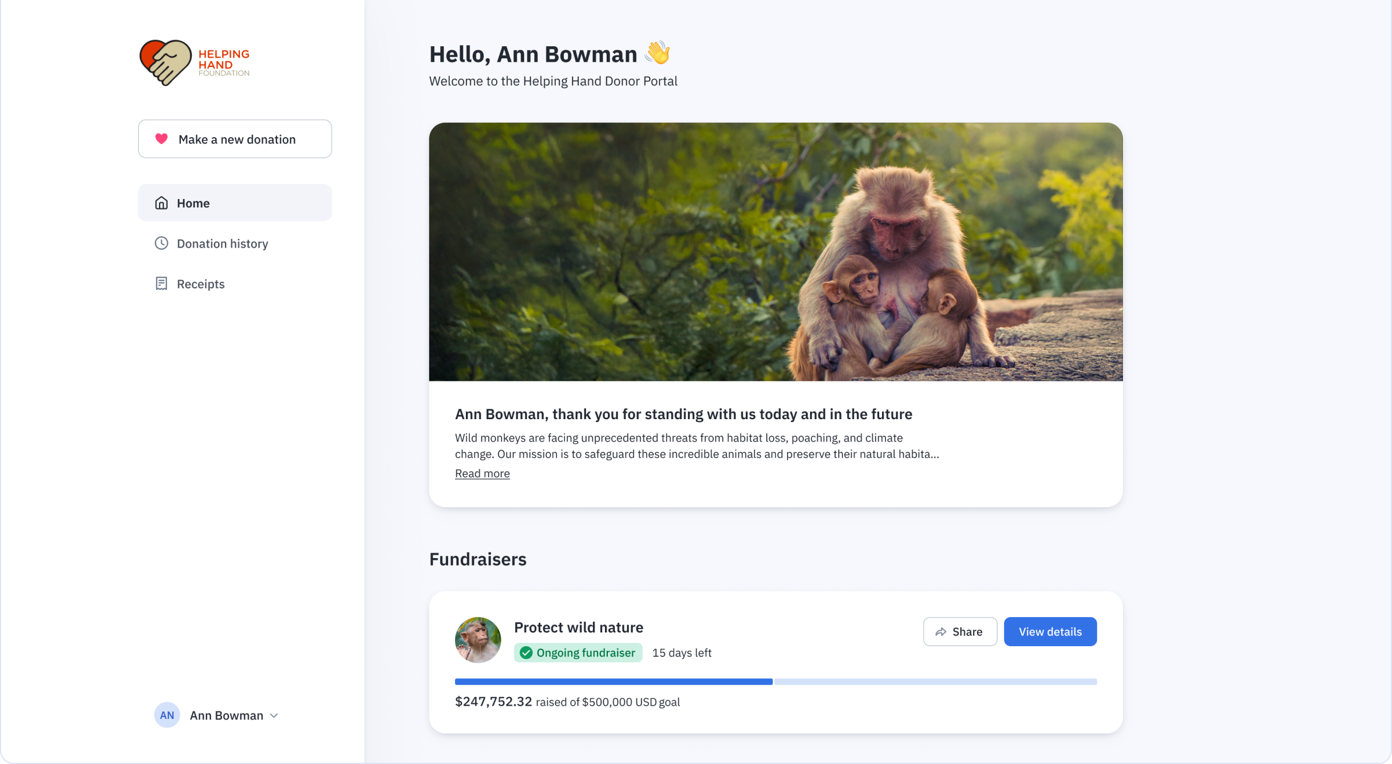This screenshot has width=1392, height=764.
Task: Go to the Receipts section
Action: 200,284
